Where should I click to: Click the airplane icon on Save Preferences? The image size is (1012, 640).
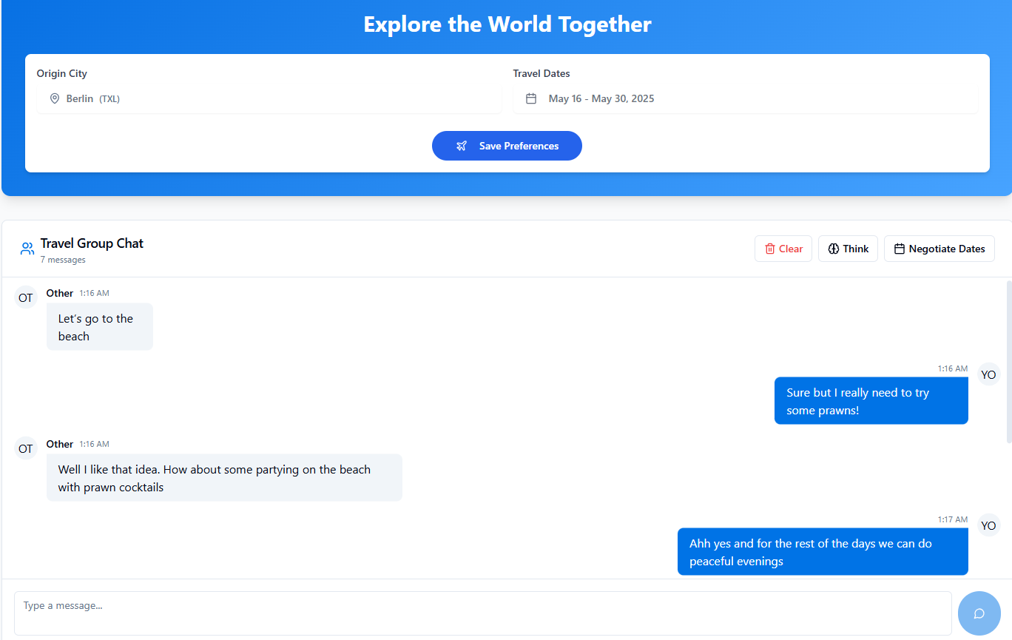point(462,146)
